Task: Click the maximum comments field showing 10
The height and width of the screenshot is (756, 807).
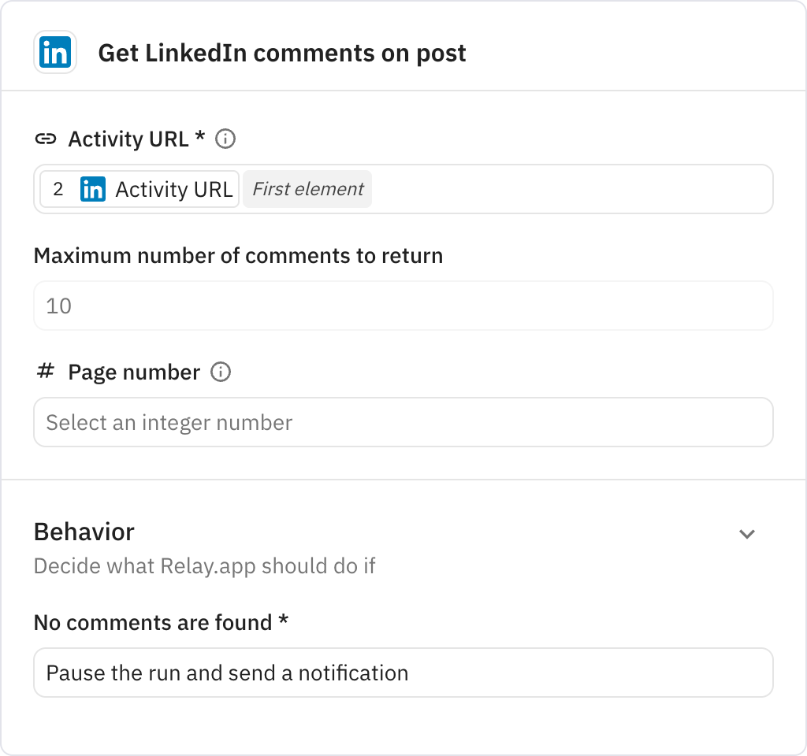Action: pos(403,306)
